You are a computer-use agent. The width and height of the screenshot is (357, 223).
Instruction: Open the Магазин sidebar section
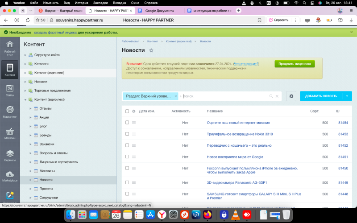pyautogui.click(x=9, y=133)
